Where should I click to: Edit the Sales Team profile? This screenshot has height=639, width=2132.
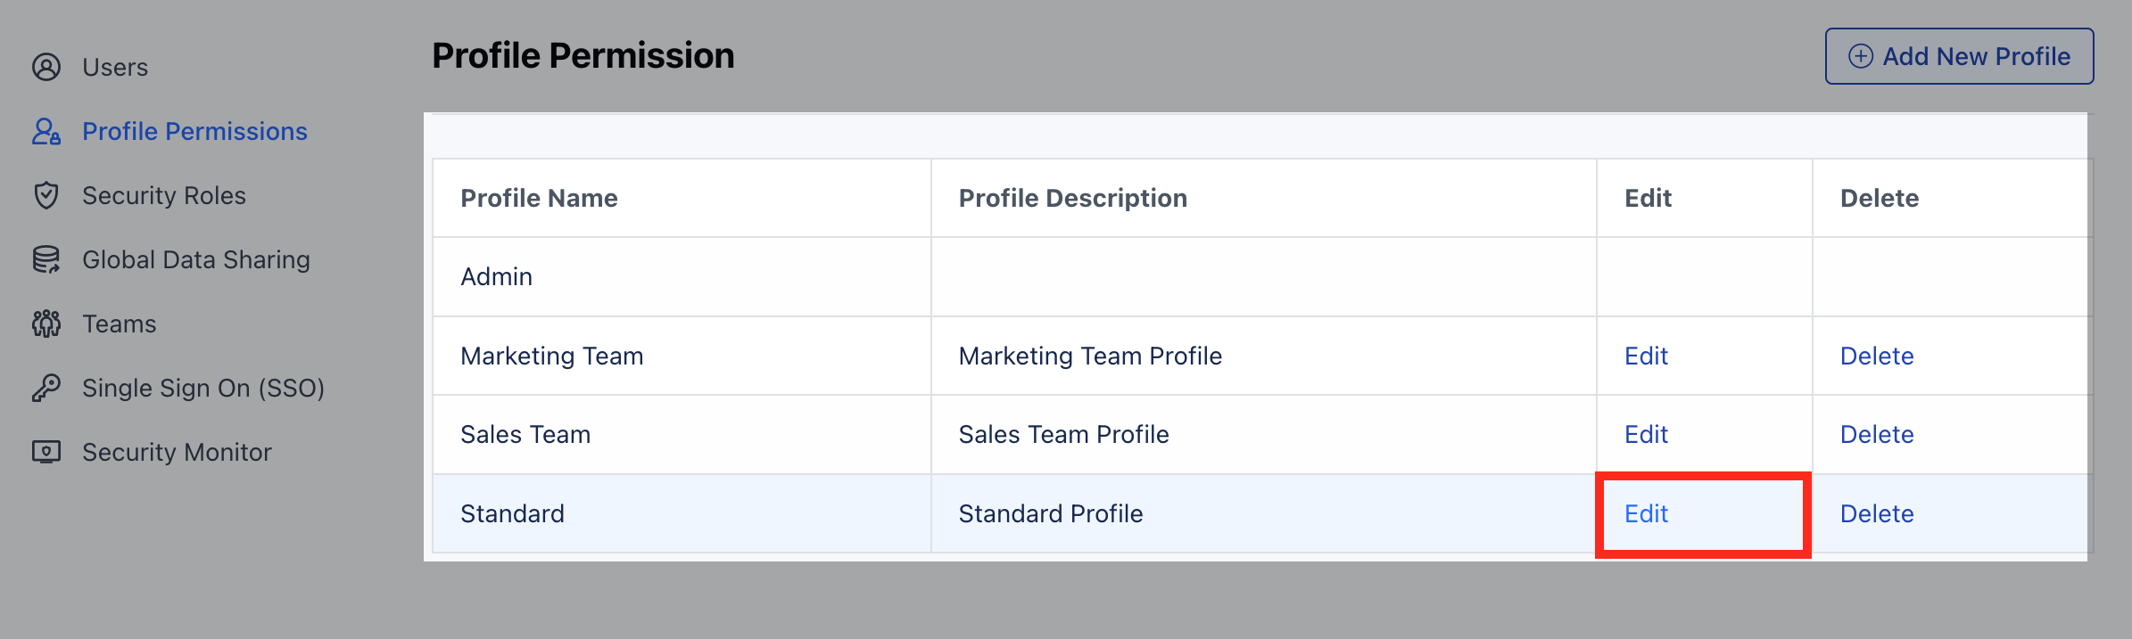click(x=1646, y=434)
